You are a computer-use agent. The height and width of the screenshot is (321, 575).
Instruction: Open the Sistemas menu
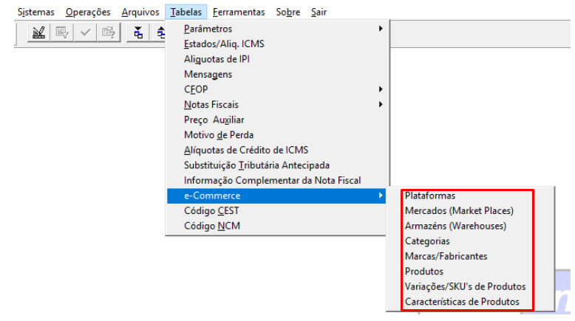(x=35, y=12)
